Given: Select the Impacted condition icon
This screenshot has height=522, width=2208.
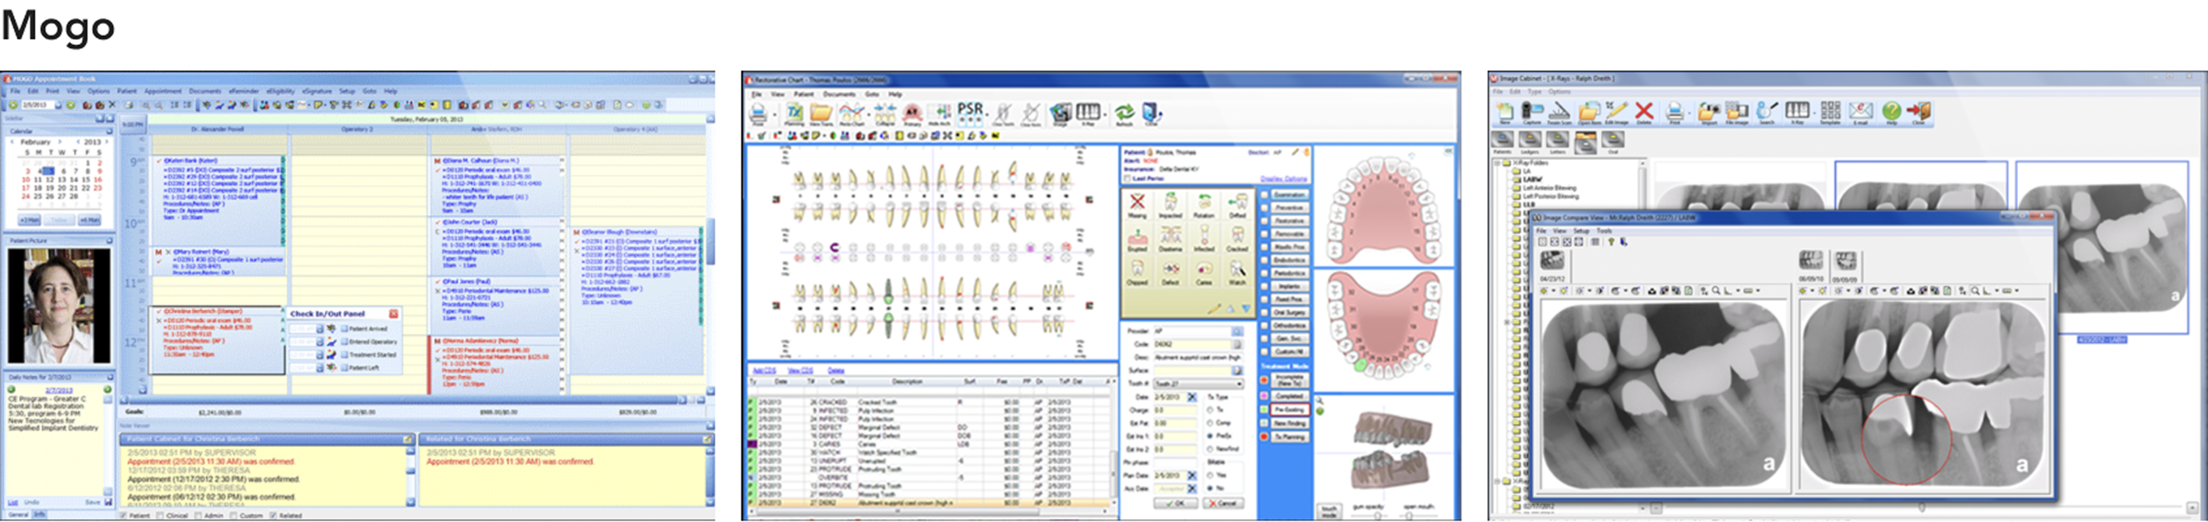Looking at the screenshot, I should tap(1170, 206).
